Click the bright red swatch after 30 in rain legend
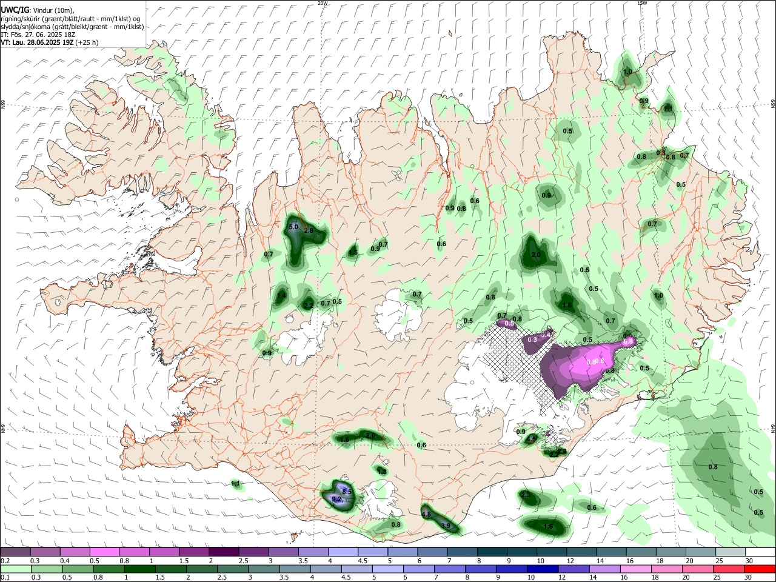This screenshot has height=582, width=776. [760, 569]
